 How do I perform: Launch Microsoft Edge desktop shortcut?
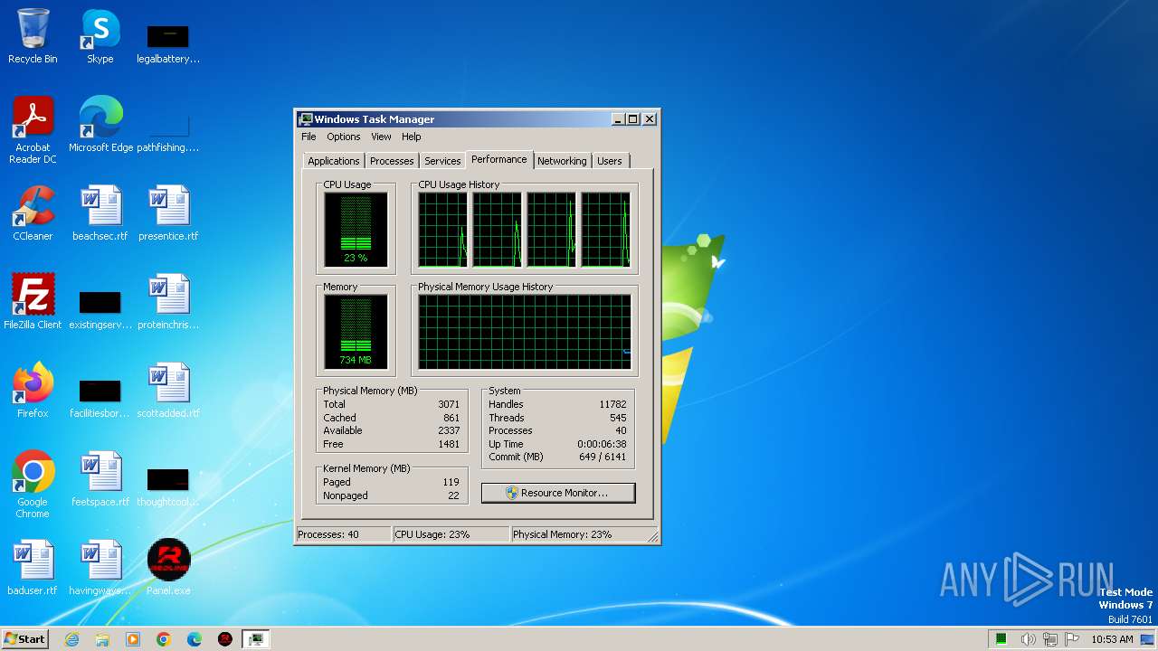pyautogui.click(x=100, y=124)
